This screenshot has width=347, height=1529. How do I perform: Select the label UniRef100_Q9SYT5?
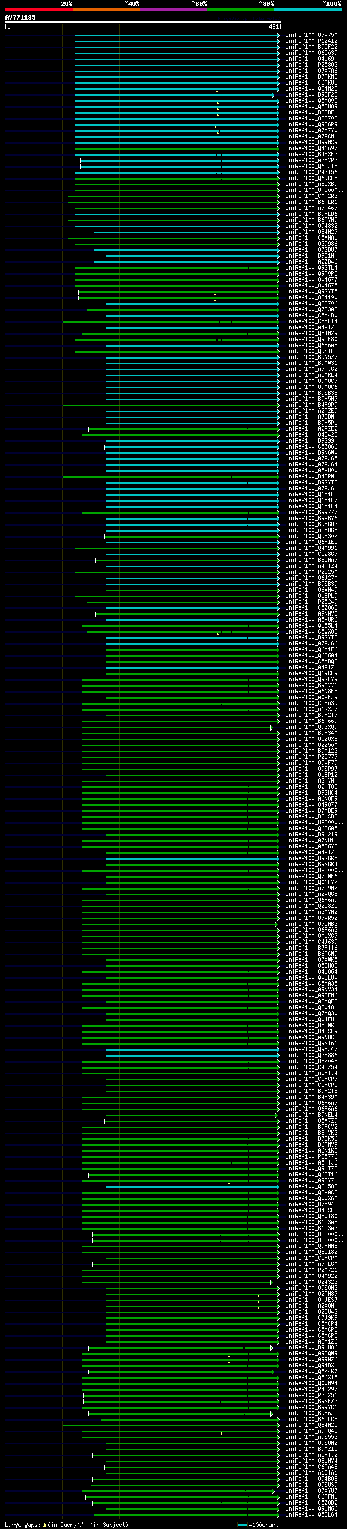[x=311, y=292]
